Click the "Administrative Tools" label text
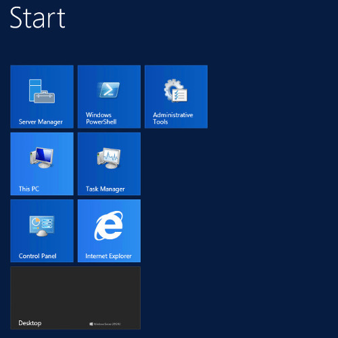The height and width of the screenshot is (338, 338). (173, 118)
